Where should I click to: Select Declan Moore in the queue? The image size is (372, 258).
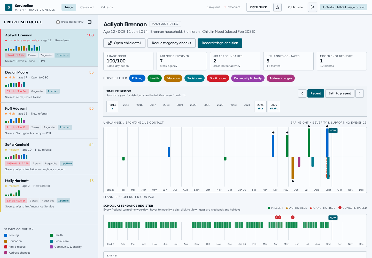pyautogui.click(x=49, y=85)
